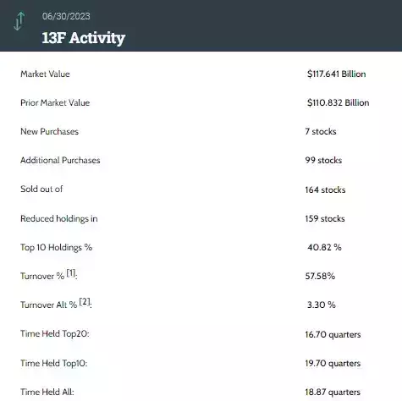
Task: Select the Additional Purchases label
Action: (x=60, y=160)
